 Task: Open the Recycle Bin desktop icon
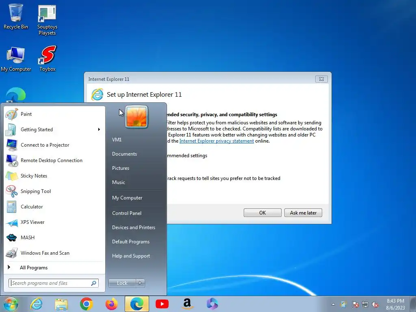16,16
